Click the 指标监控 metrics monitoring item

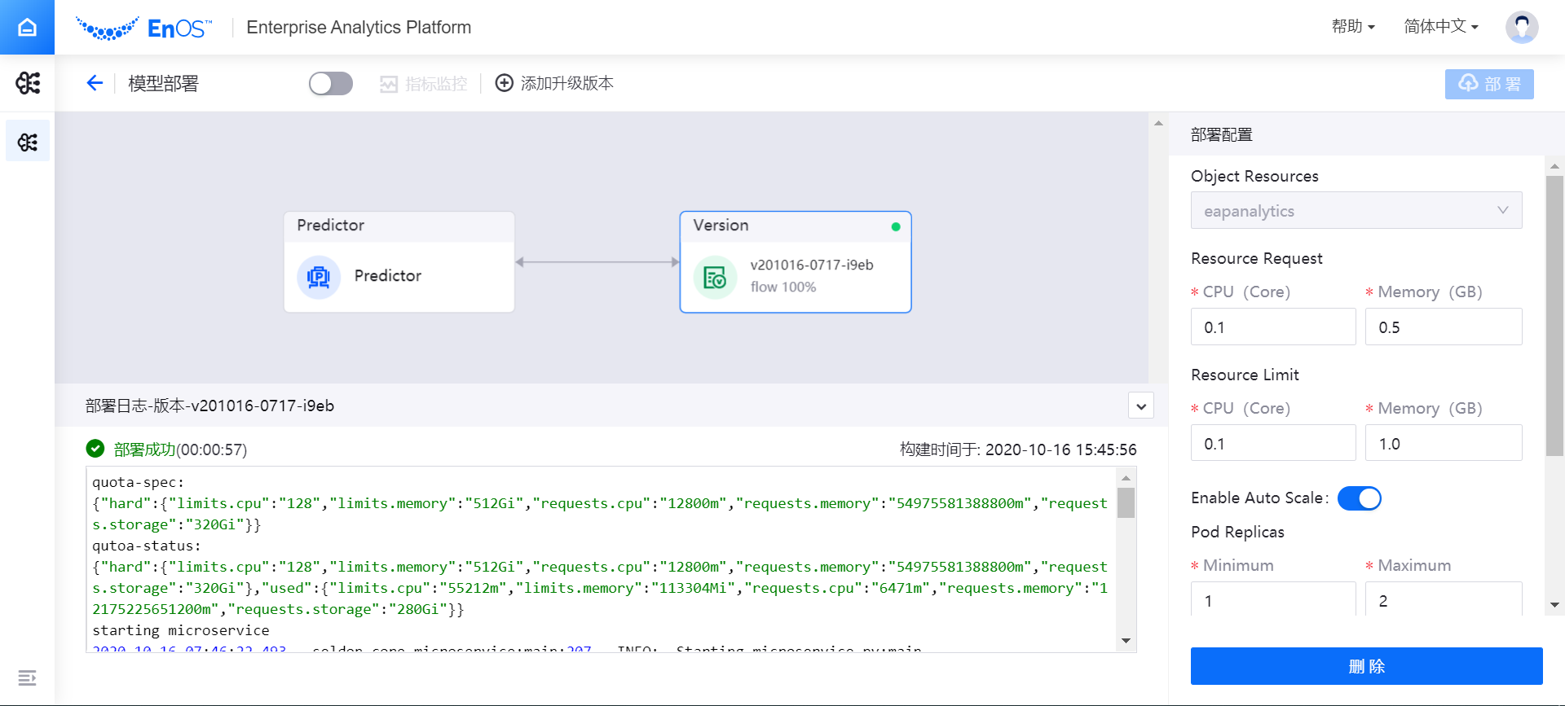(424, 83)
